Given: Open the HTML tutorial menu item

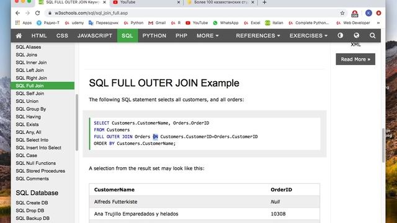Looking at the screenshot, I should pyautogui.click(x=39, y=36).
